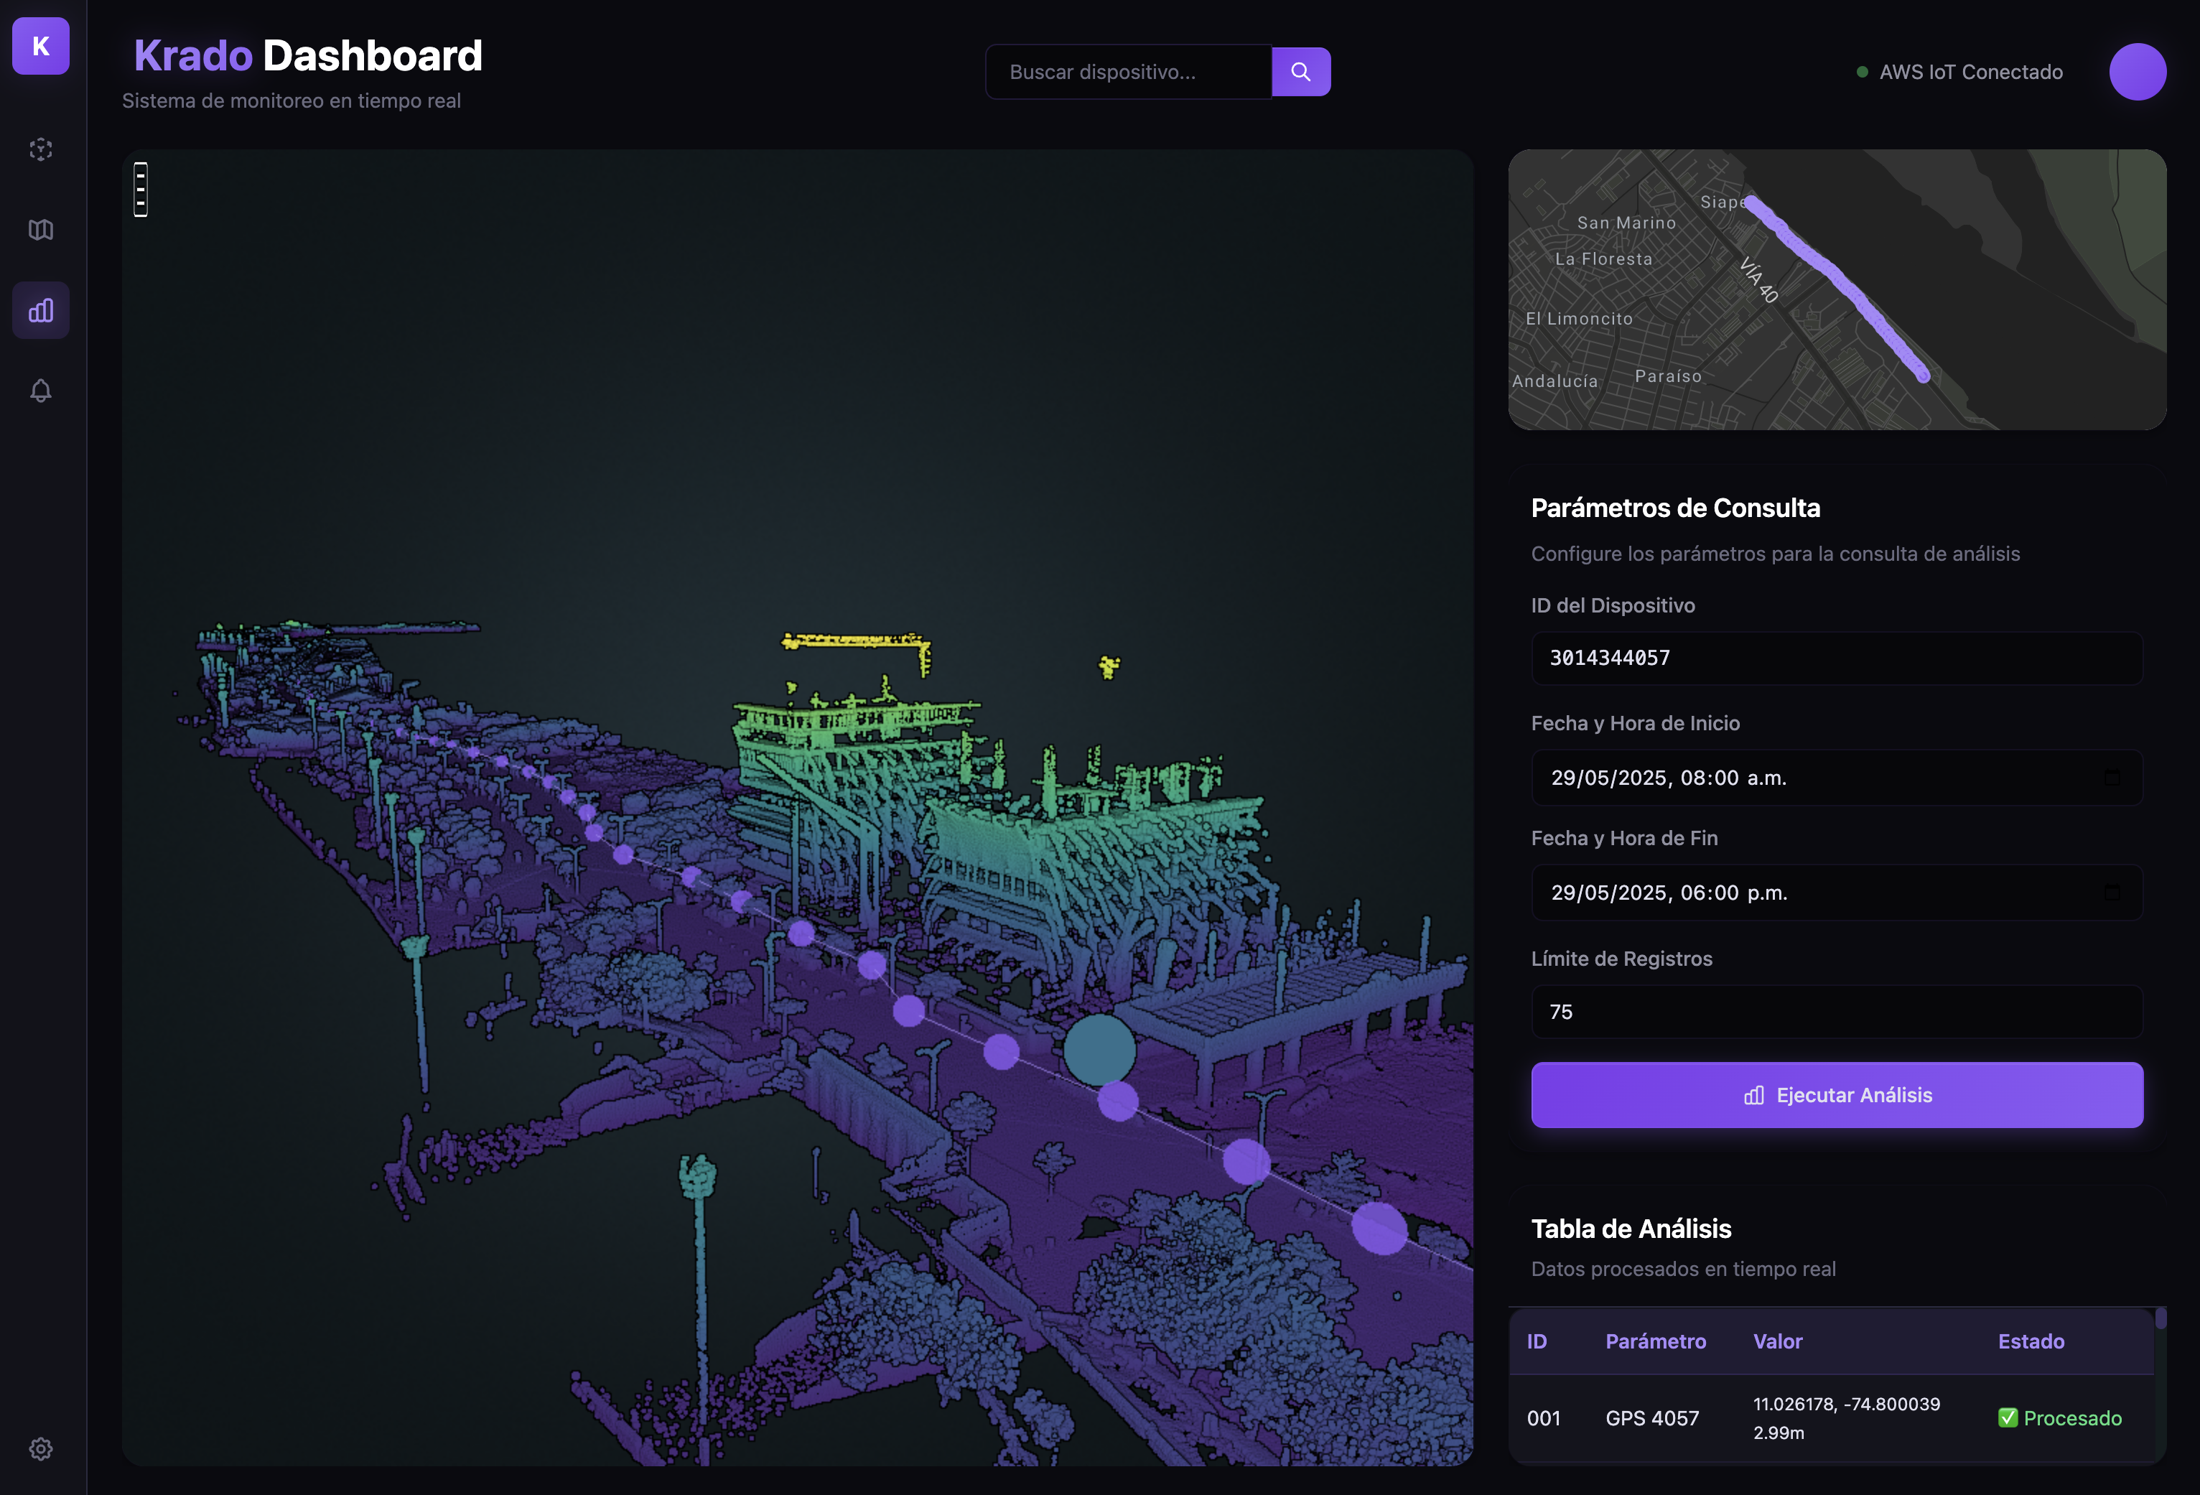The width and height of the screenshot is (2200, 1495).
Task: Click the Procesado status checkbox in the table
Action: pos(2009,1417)
